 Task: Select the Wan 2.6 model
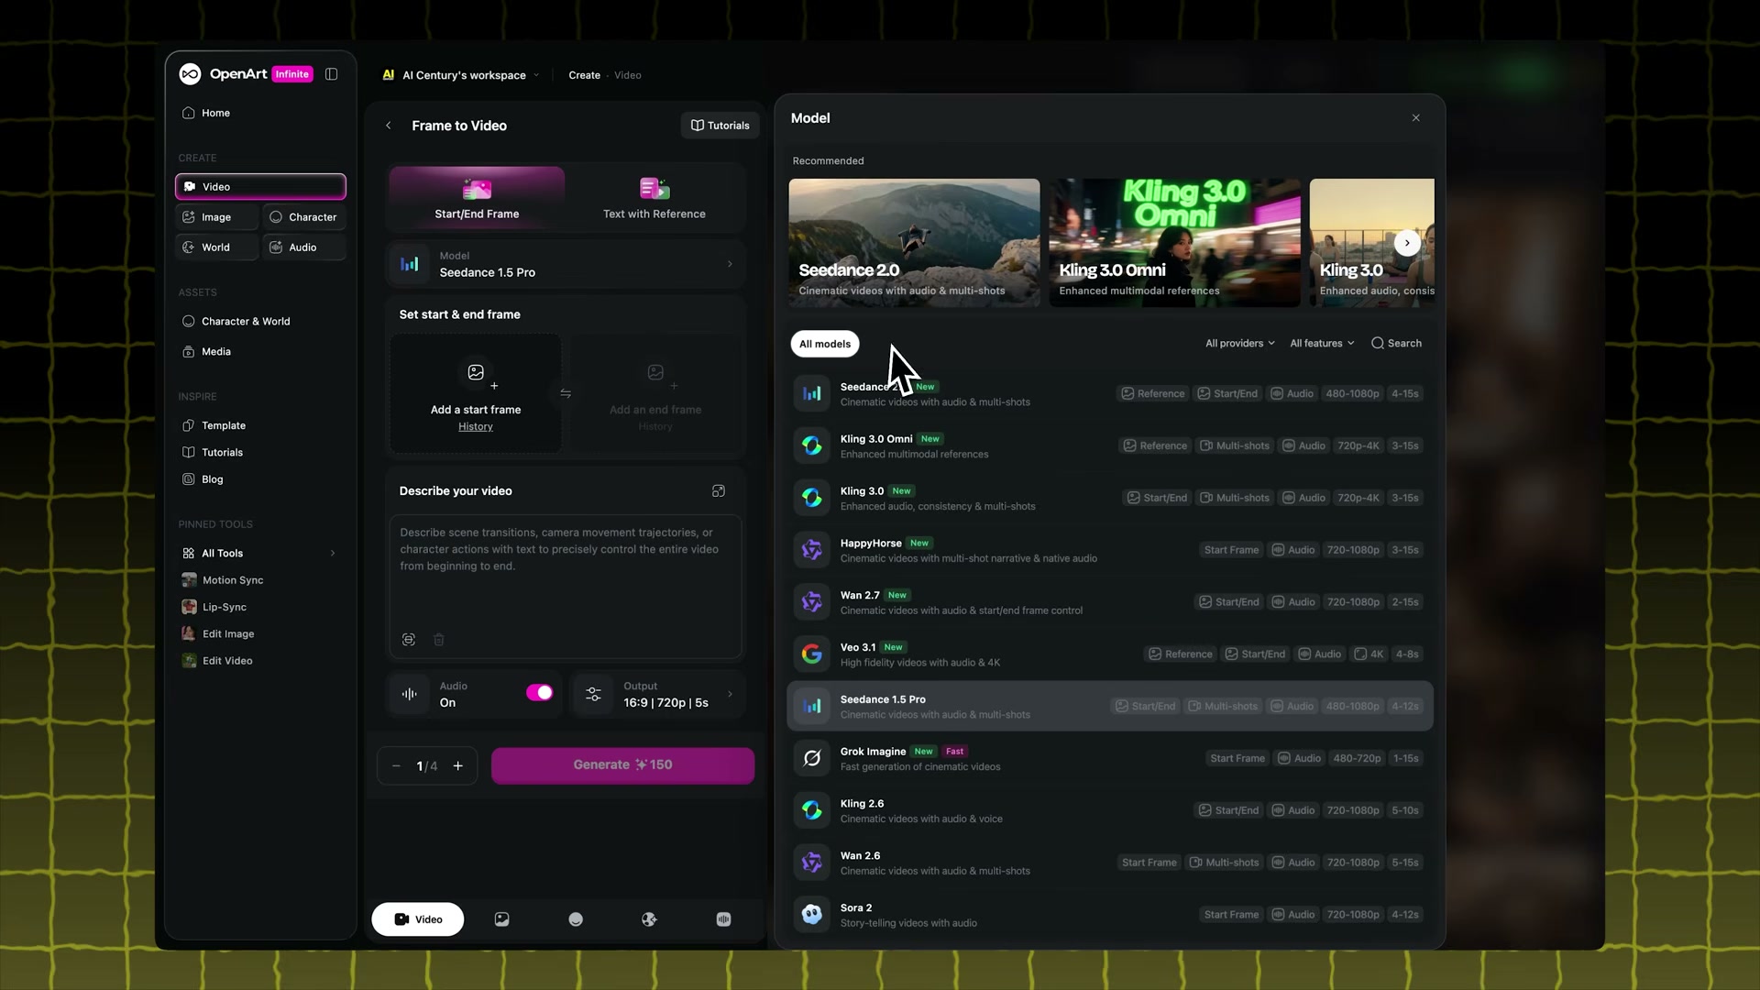tap(1110, 863)
